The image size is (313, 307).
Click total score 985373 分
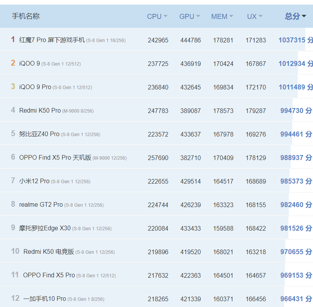point(296,181)
